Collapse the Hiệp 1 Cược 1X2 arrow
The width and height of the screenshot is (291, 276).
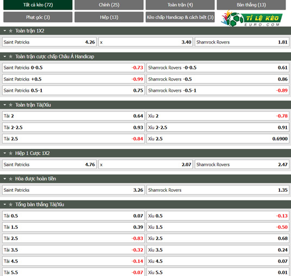[x=5, y=153]
